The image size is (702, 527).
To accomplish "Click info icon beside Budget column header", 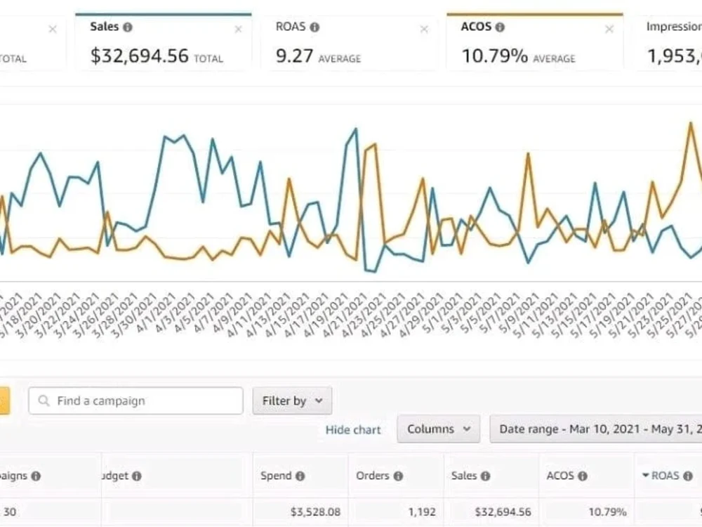I will pyautogui.click(x=137, y=476).
